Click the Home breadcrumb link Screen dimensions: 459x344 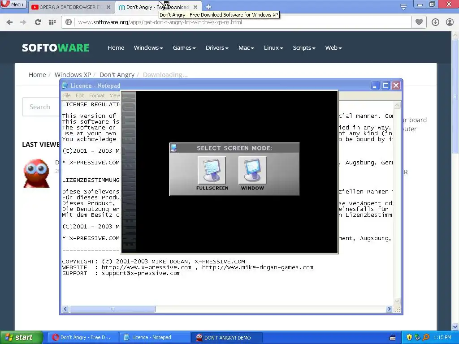click(x=37, y=75)
